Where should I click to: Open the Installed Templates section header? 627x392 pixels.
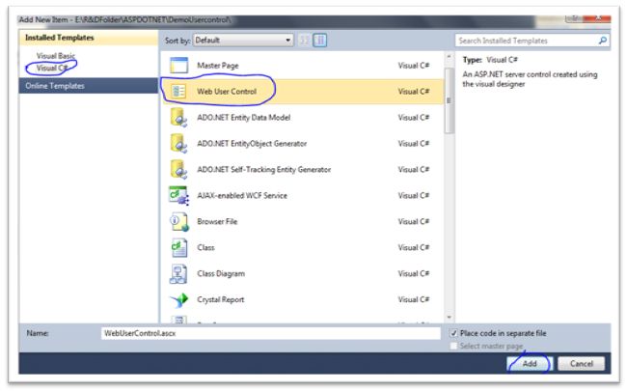[x=89, y=38]
